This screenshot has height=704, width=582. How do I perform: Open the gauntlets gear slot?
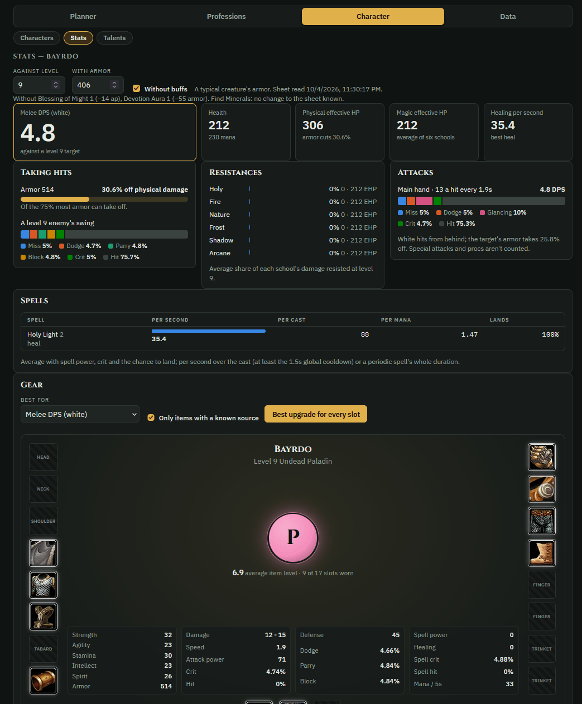pyautogui.click(x=542, y=457)
